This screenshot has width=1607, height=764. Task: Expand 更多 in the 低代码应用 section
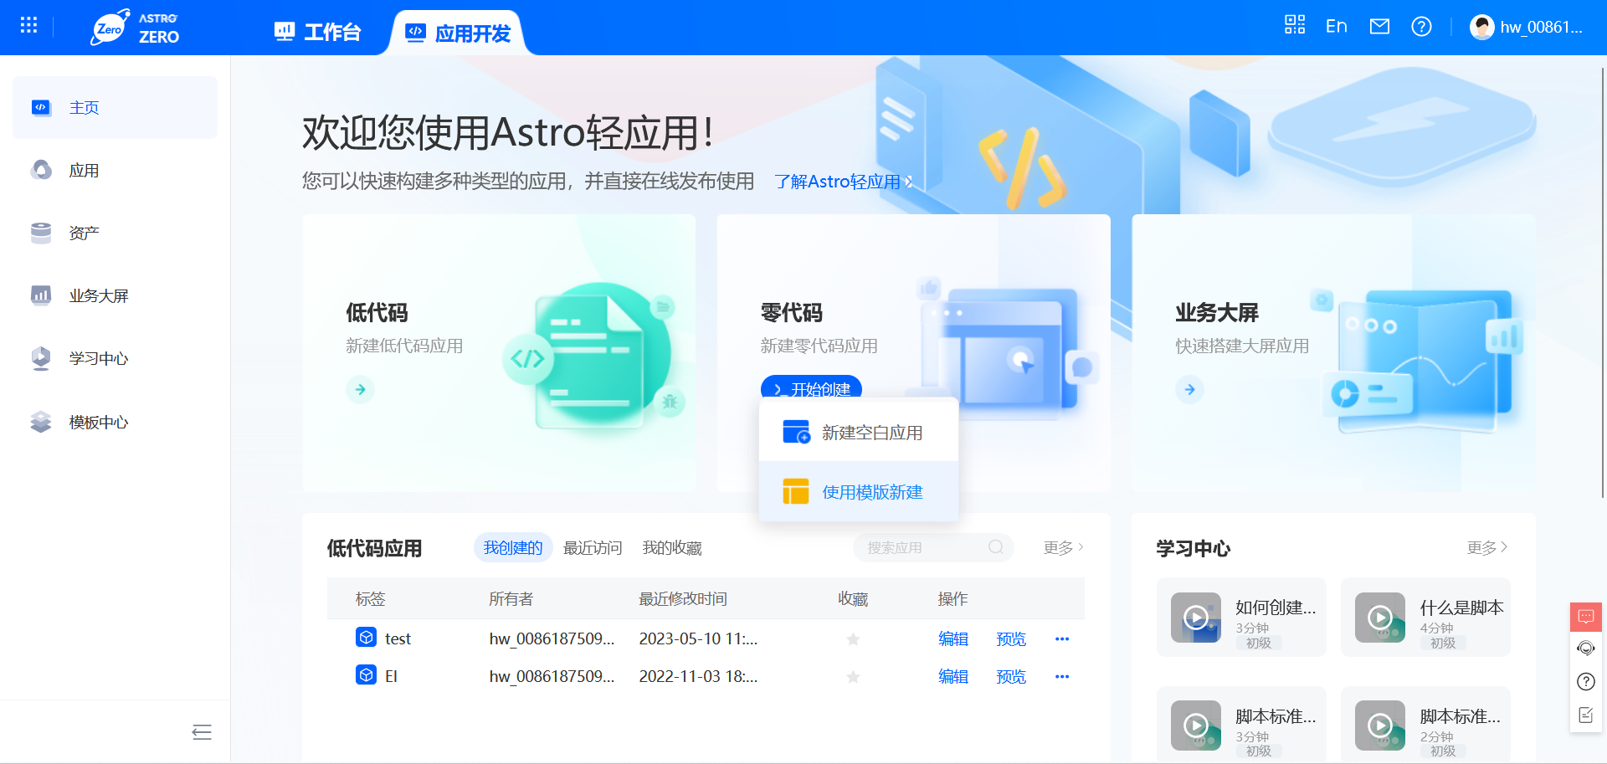click(1060, 547)
